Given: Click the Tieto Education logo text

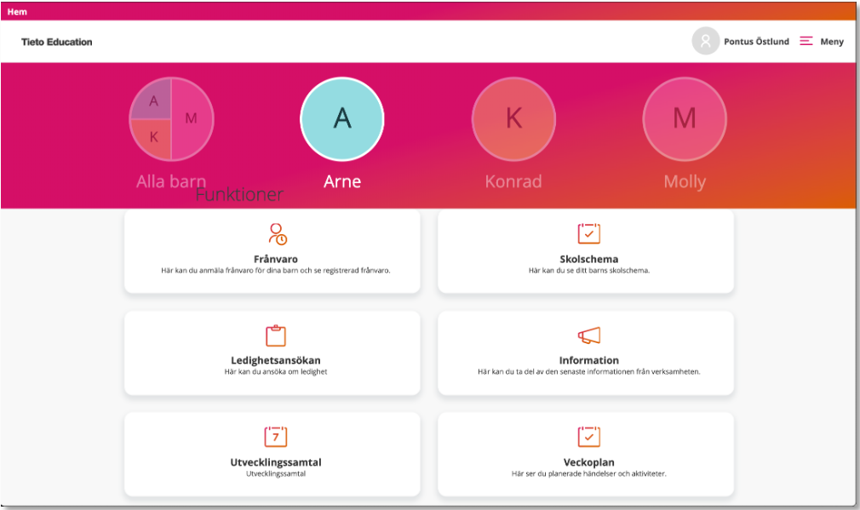Looking at the screenshot, I should click(57, 42).
